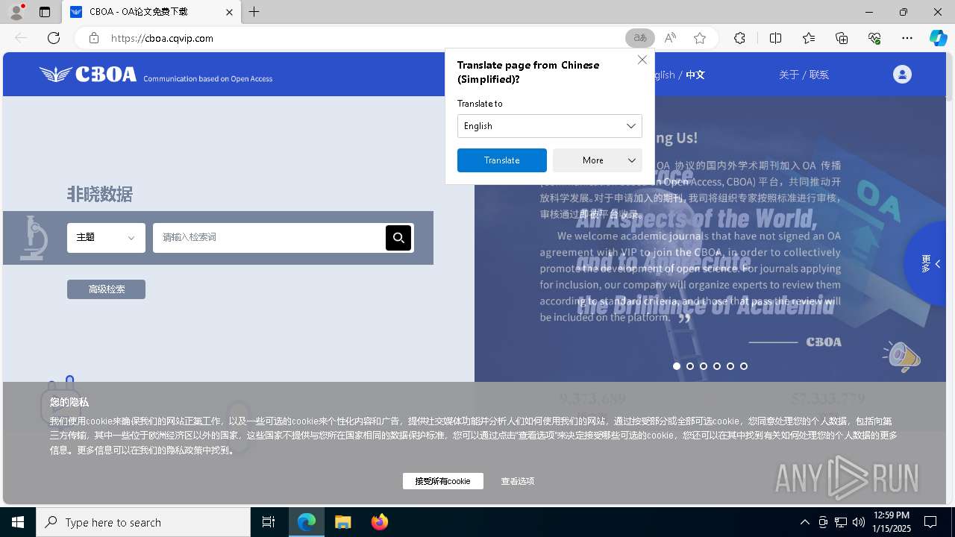Viewport: 955px width, 537px height.
Task: Start read aloud from address bar
Action: tap(670, 38)
